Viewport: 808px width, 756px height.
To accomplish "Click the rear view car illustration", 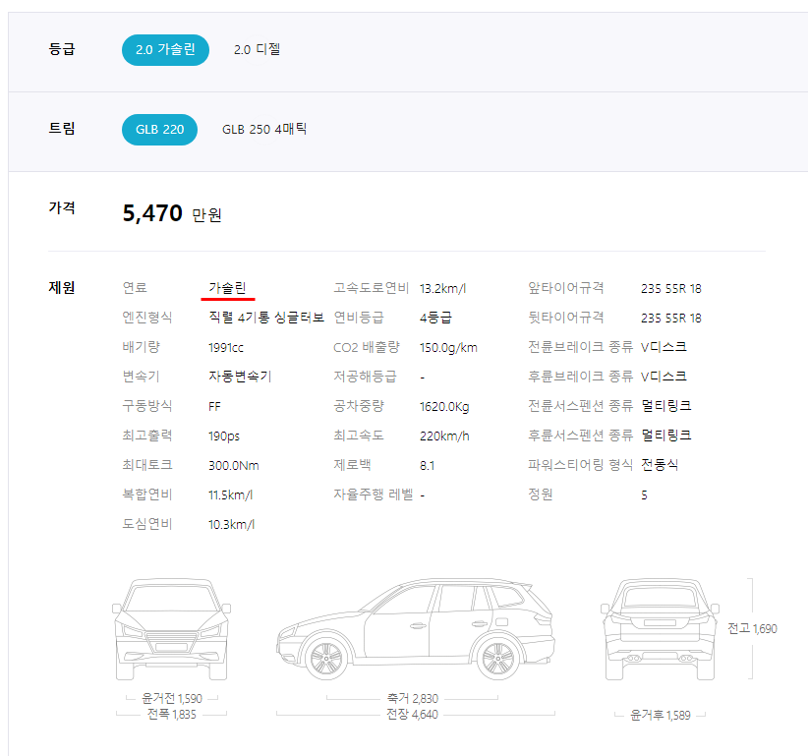I will [x=660, y=629].
